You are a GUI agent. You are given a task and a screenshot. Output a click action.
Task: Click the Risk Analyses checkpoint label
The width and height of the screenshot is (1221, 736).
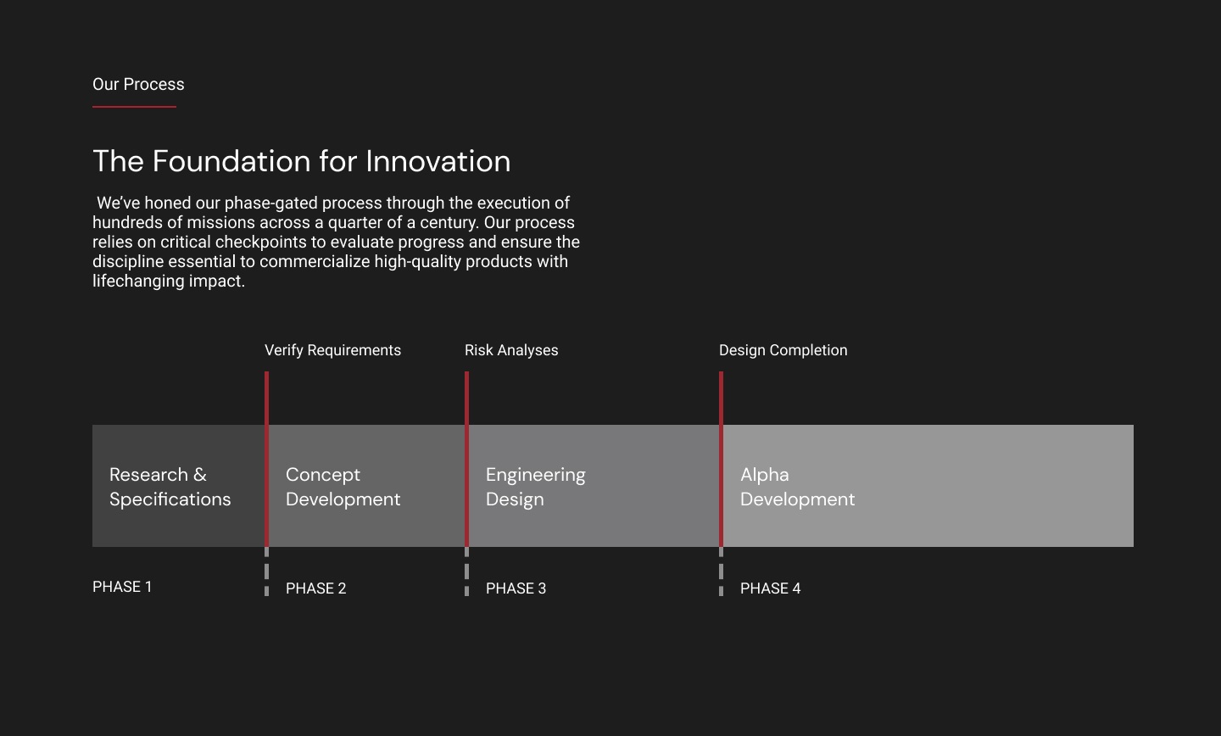coord(511,350)
